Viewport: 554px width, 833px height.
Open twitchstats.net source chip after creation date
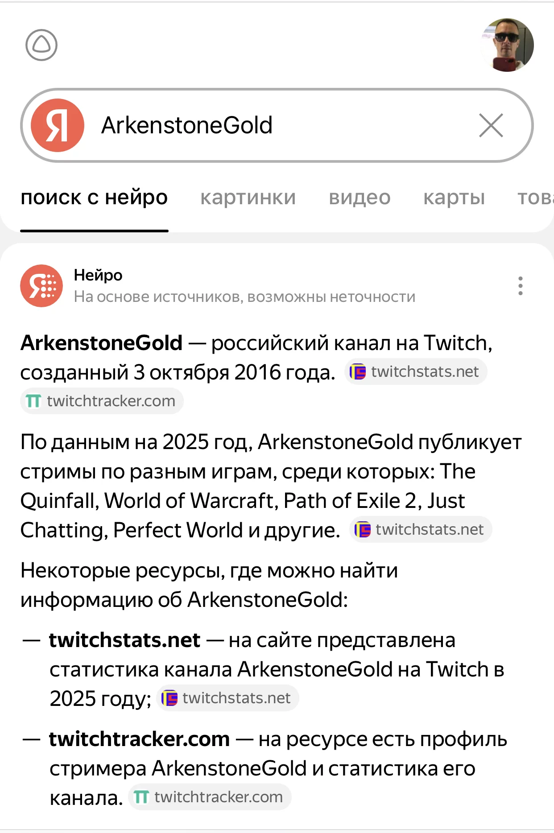coord(416,371)
